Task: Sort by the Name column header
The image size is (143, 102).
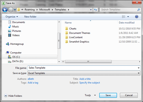Action: click(68, 23)
